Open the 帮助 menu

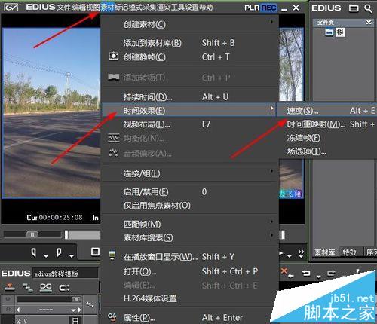pos(206,7)
